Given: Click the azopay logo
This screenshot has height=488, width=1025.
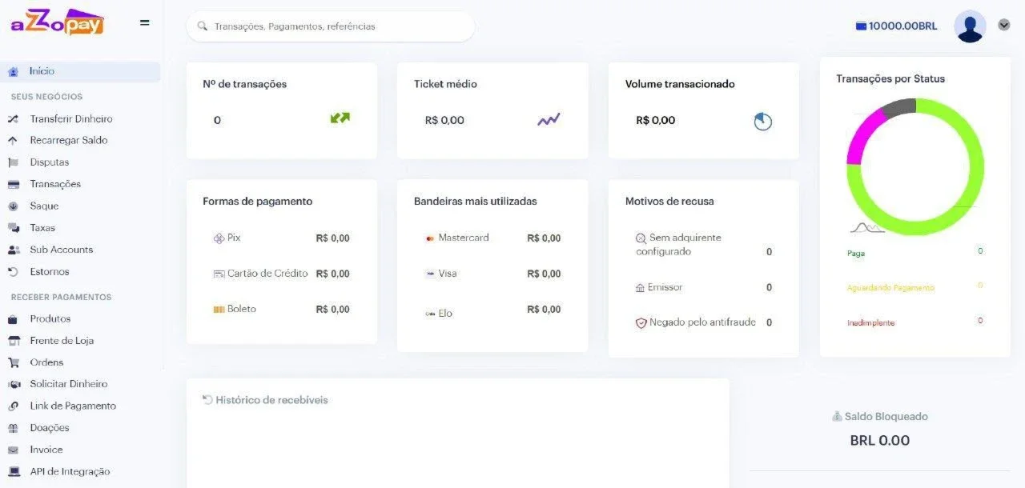Looking at the screenshot, I should (x=58, y=22).
